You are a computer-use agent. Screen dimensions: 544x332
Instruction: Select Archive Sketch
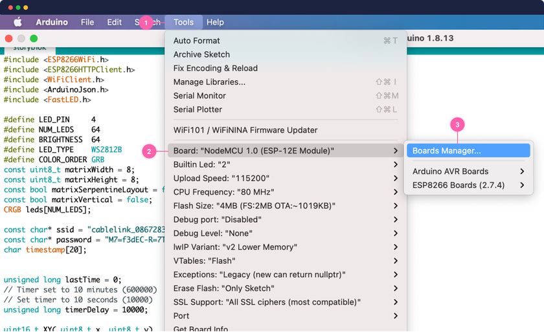click(285, 54)
